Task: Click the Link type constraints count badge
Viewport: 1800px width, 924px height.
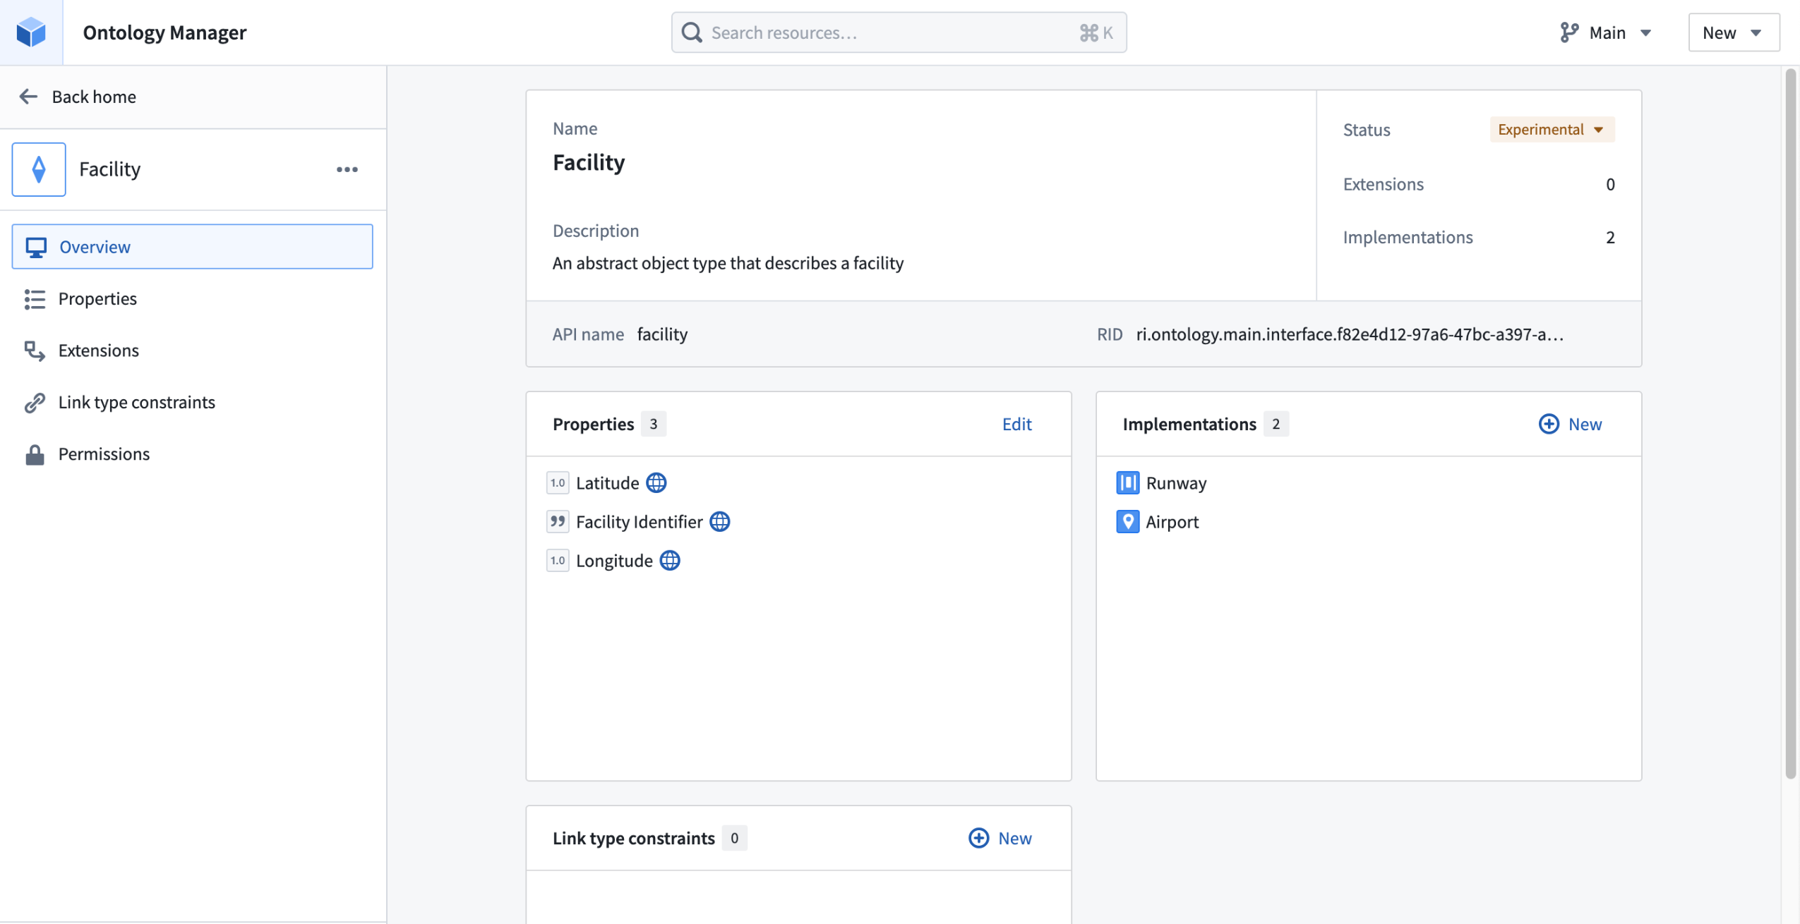Action: 734,838
